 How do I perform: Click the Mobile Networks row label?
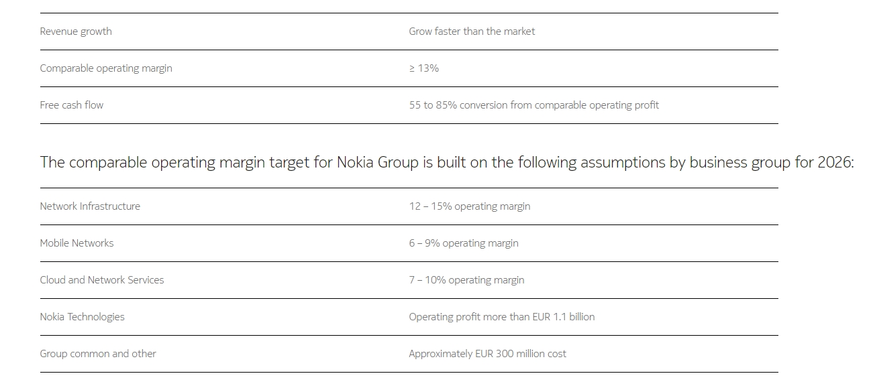(x=76, y=243)
